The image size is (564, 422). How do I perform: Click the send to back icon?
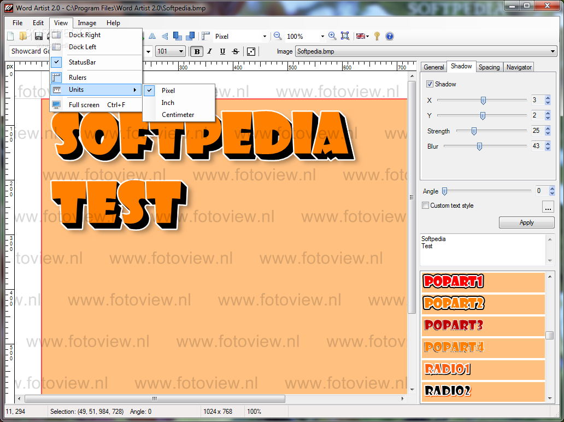point(190,36)
